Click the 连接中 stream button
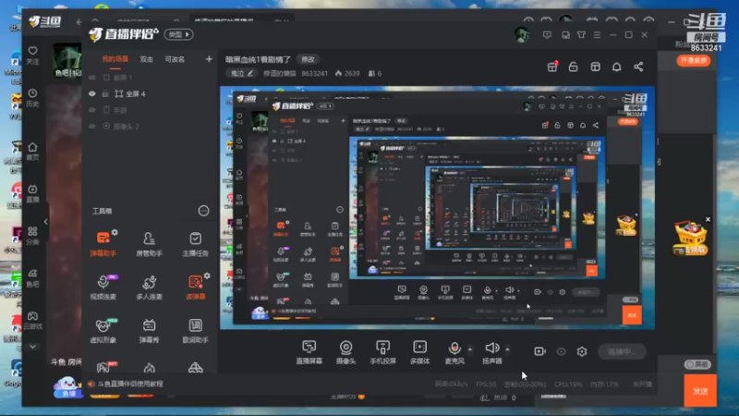 pos(622,351)
